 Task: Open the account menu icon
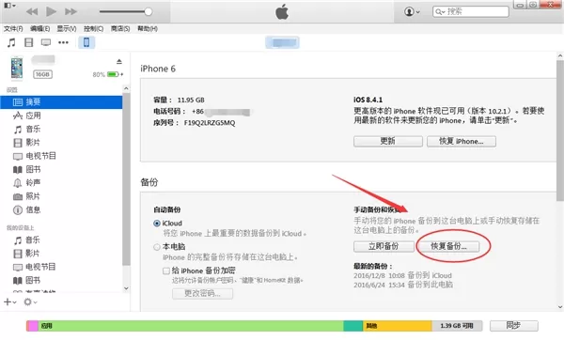click(412, 12)
